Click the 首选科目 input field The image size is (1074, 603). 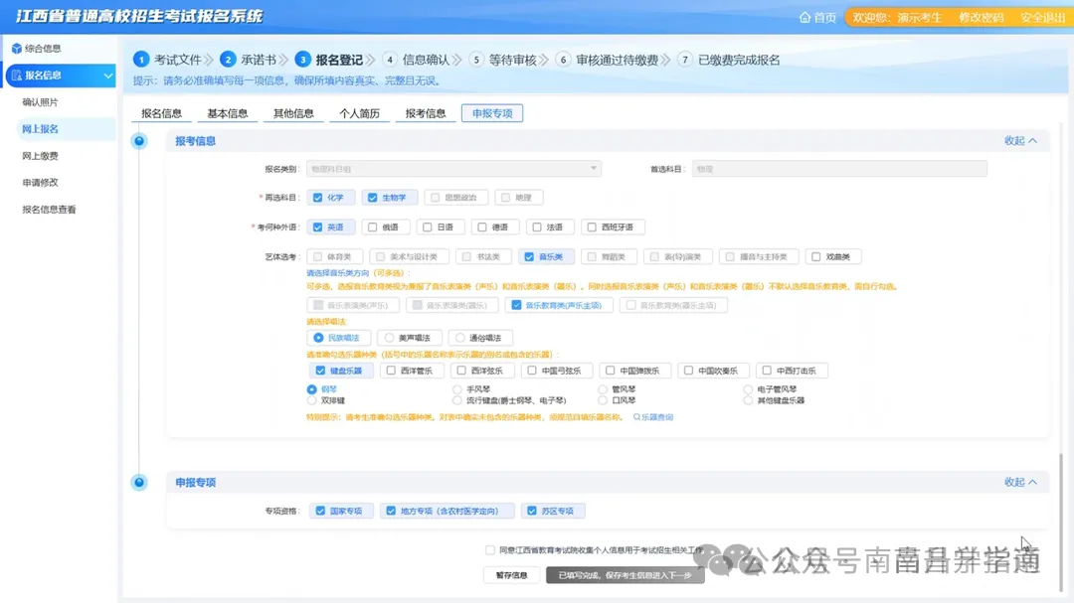(839, 168)
